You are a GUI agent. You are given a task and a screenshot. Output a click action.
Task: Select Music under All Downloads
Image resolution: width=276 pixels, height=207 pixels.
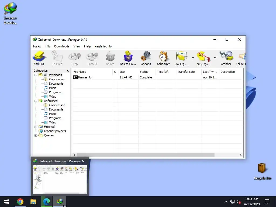pyautogui.click(x=53, y=88)
